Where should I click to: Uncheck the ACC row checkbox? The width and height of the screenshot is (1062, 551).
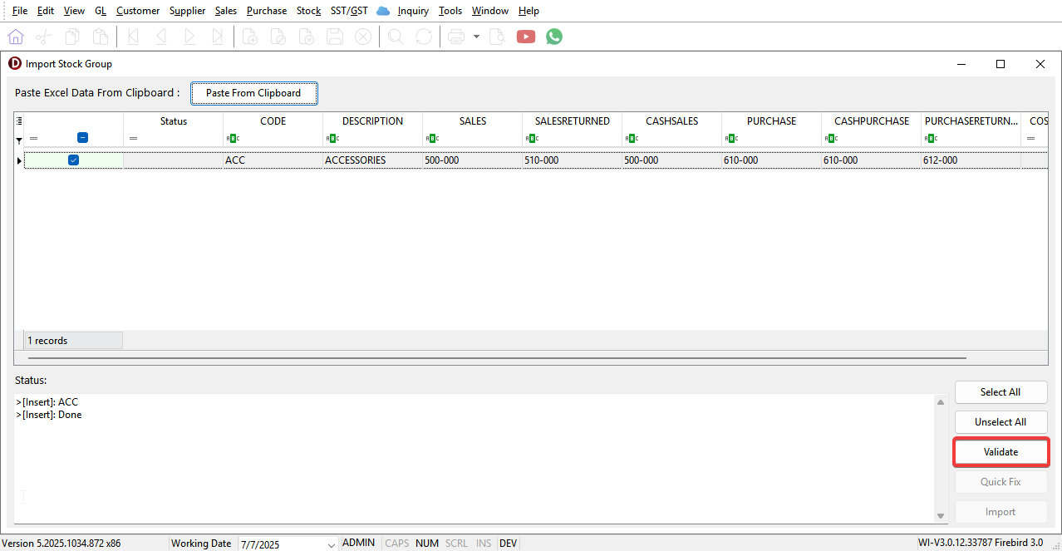tap(73, 160)
